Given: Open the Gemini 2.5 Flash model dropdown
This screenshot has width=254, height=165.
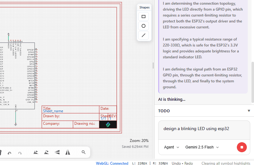Looking at the screenshot, I should (x=202, y=147).
